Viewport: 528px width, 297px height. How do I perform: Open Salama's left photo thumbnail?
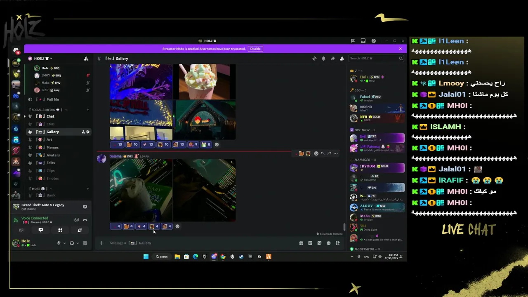pyautogui.click(x=141, y=190)
